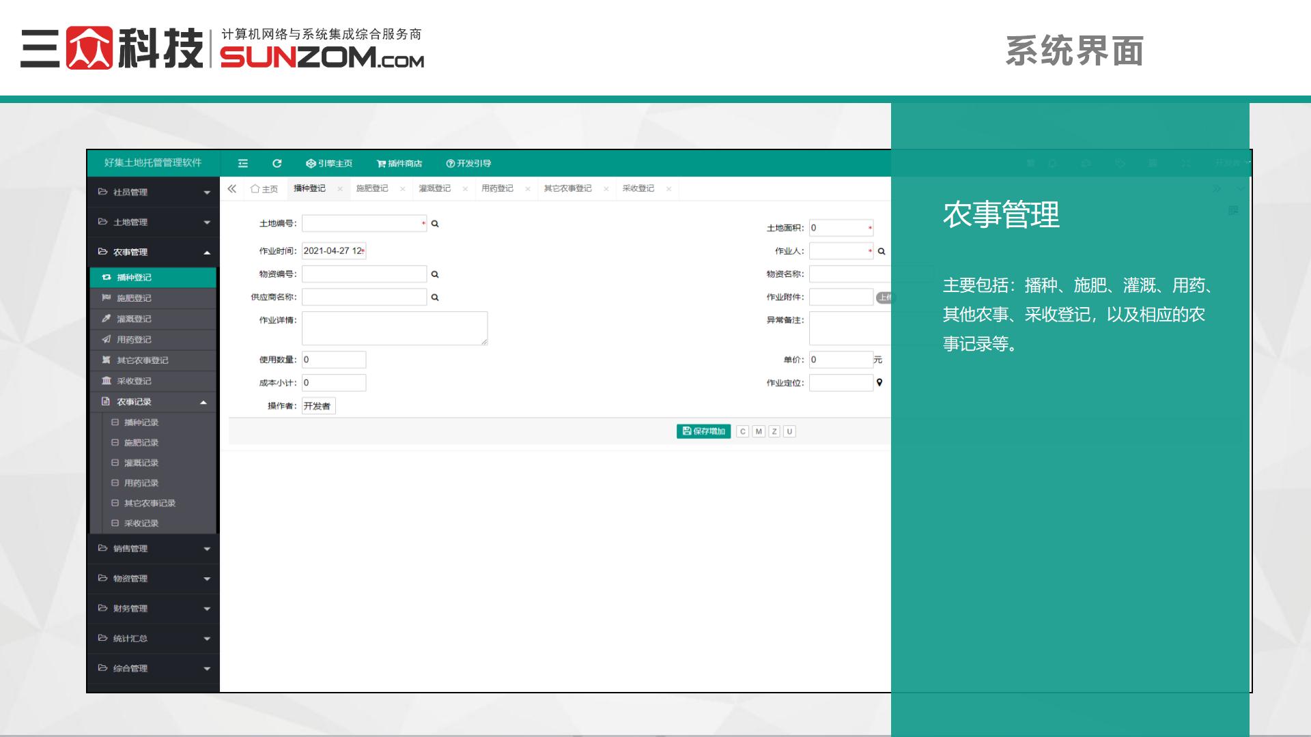The width and height of the screenshot is (1311, 737).
Task: Open the 插件商店 plugin store
Action: click(399, 163)
